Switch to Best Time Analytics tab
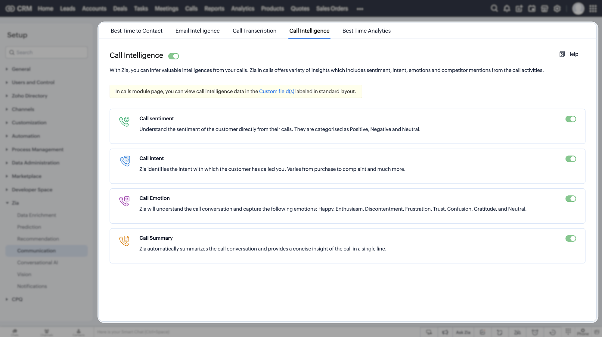 click(x=366, y=31)
